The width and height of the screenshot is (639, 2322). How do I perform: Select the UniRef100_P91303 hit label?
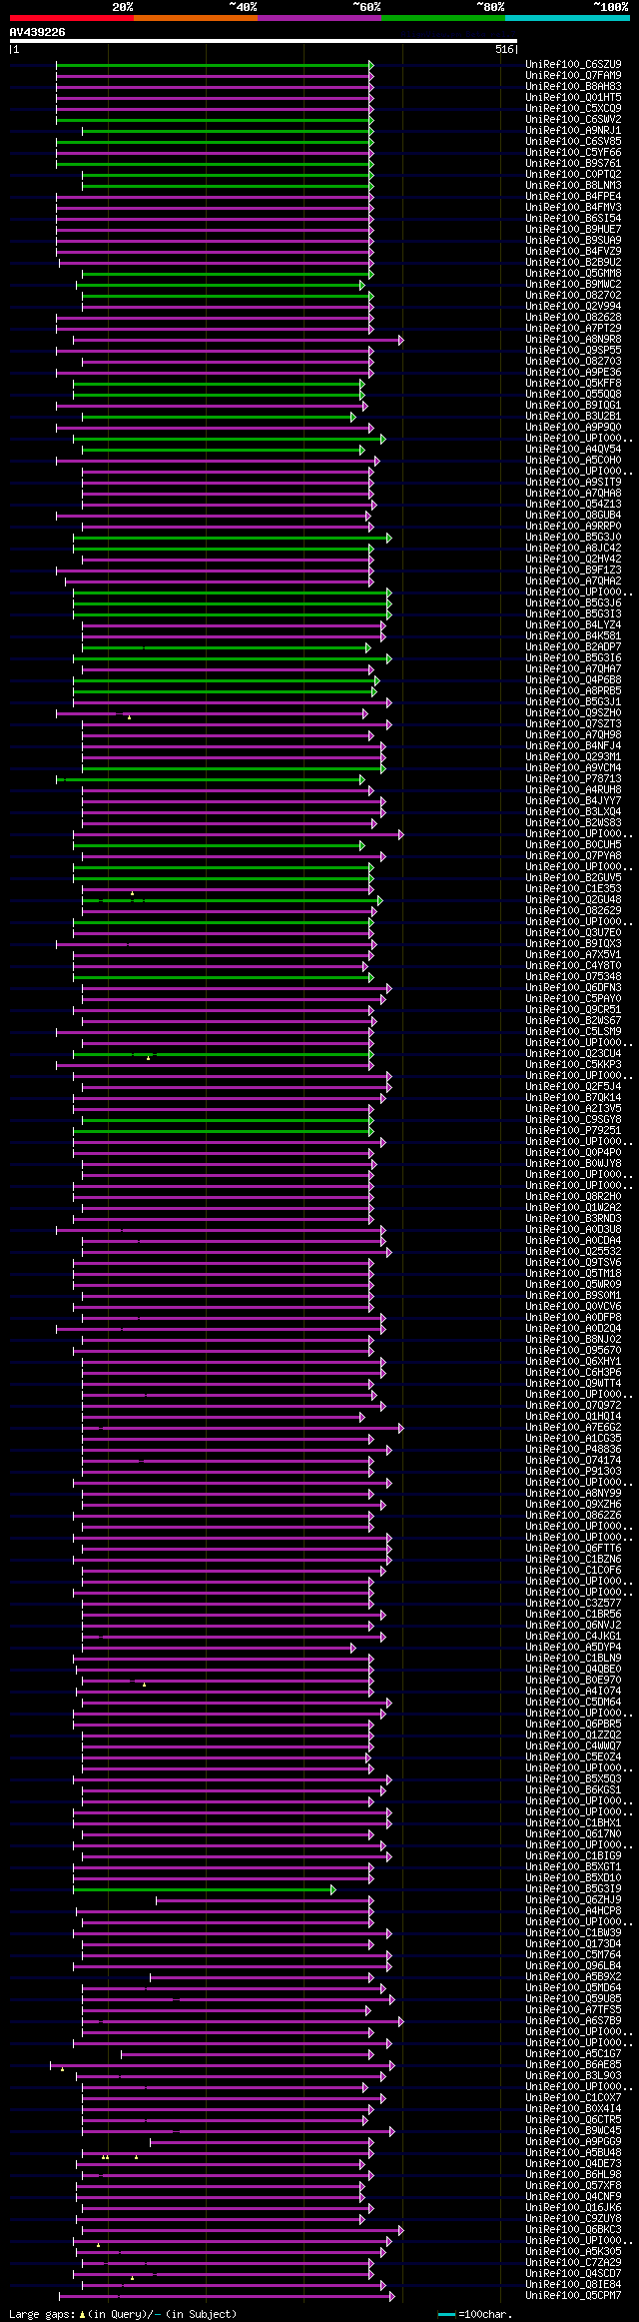(573, 1472)
